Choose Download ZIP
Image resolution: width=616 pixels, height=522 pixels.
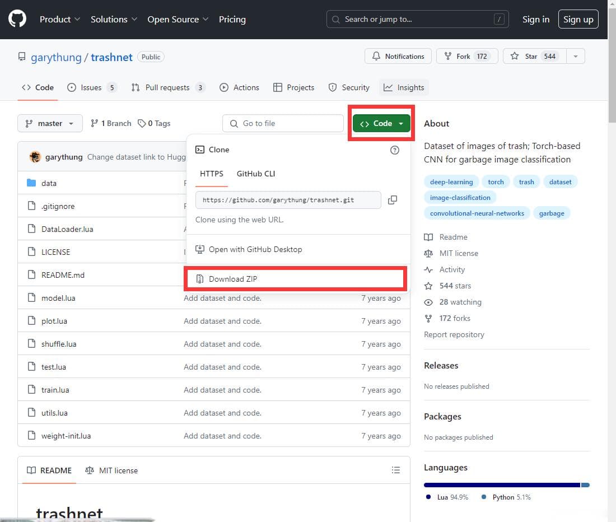[x=295, y=279]
